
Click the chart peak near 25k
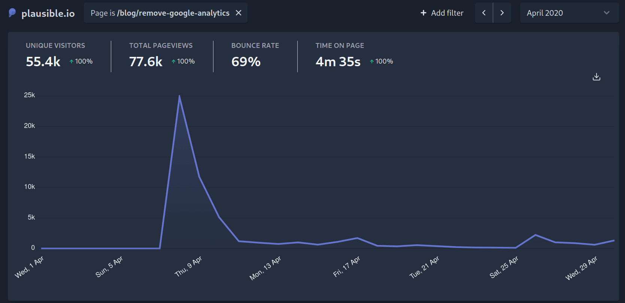click(x=179, y=96)
